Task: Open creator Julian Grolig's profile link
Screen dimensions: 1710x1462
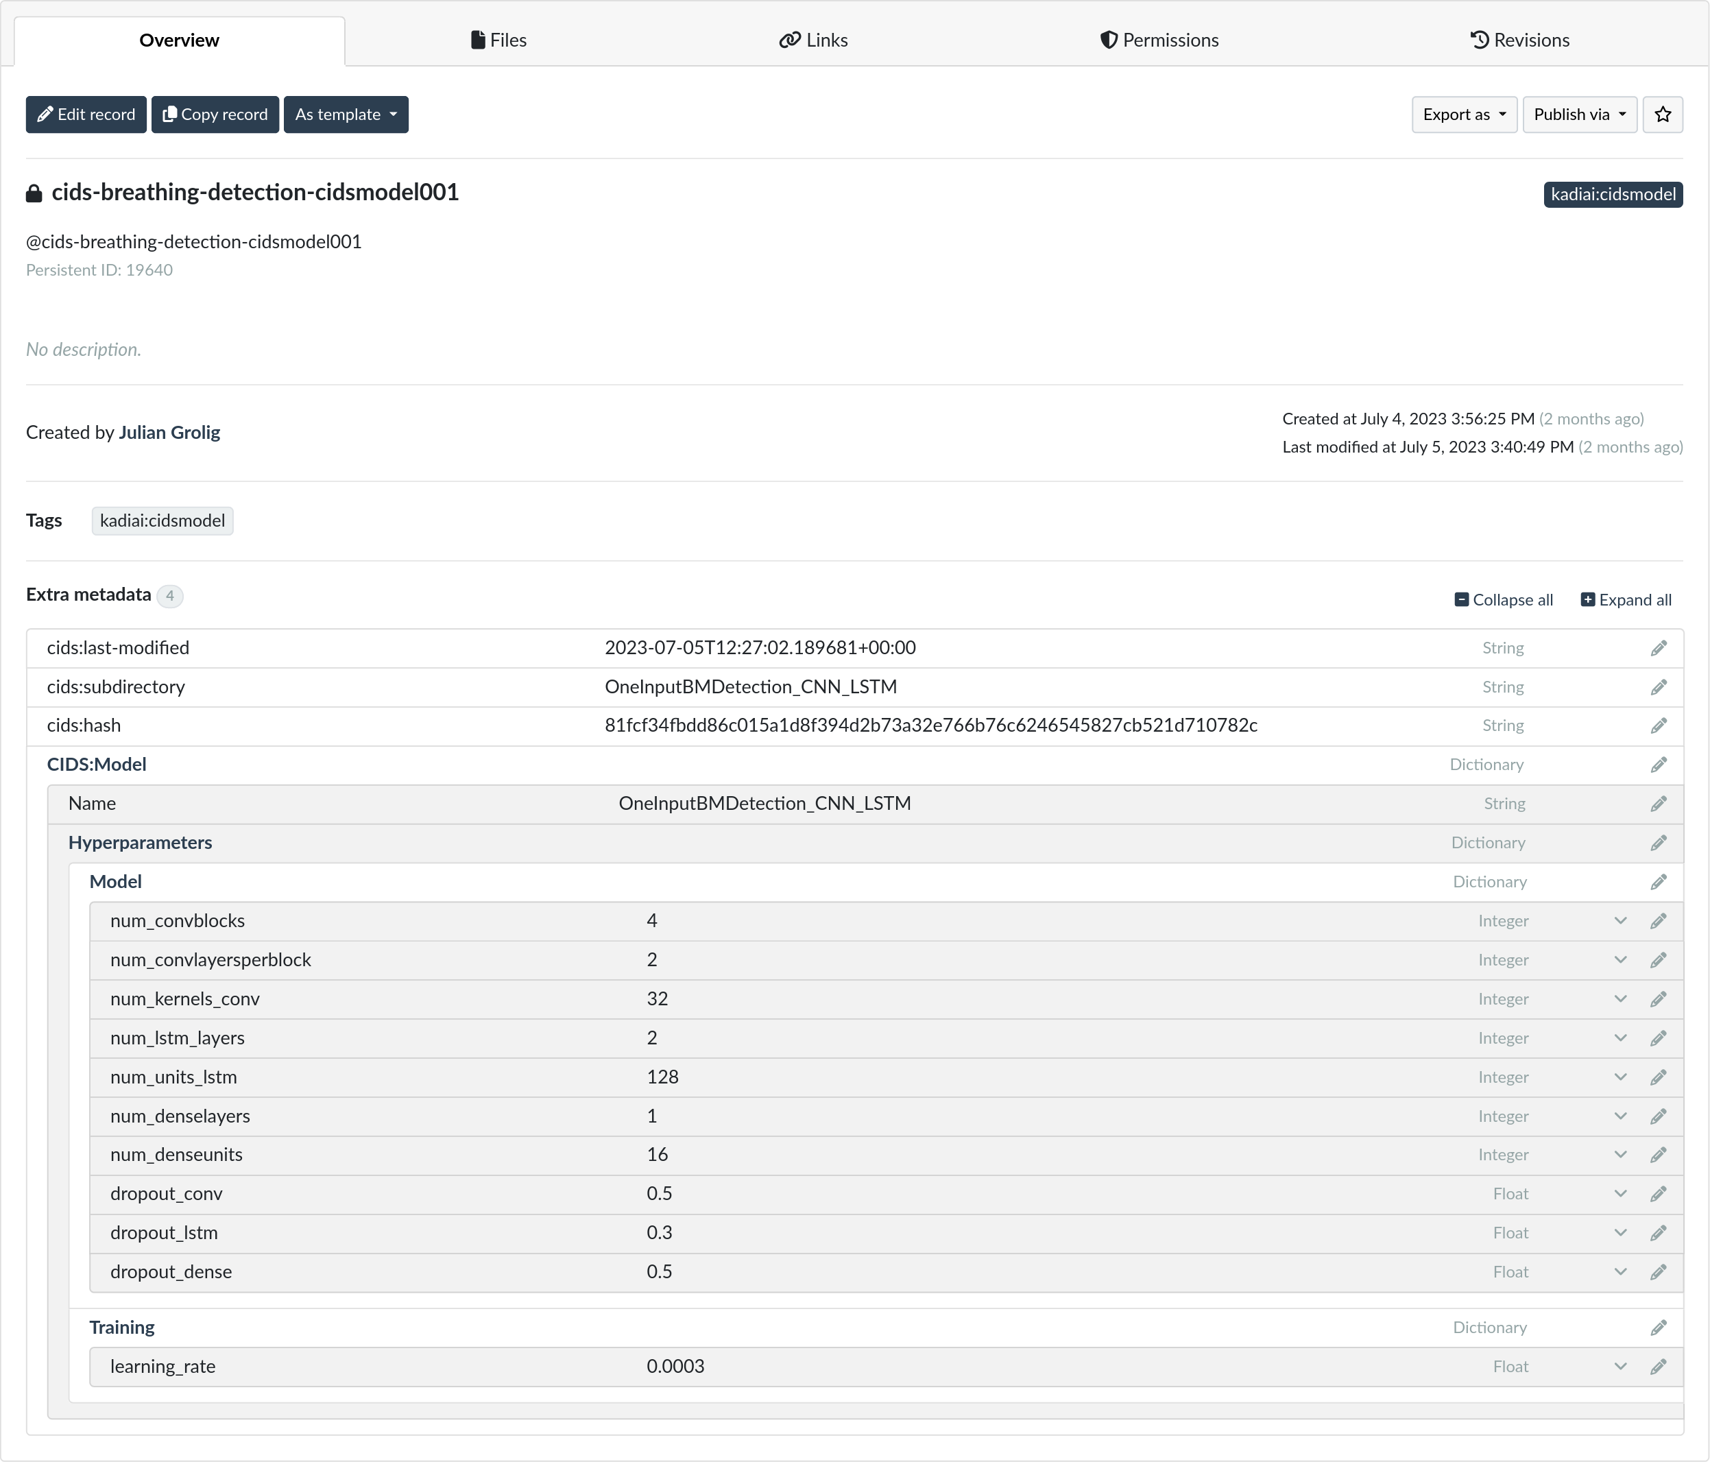Action: tap(169, 433)
